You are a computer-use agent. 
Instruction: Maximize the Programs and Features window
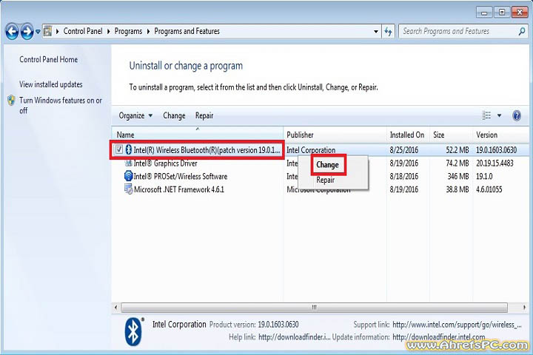point(502,13)
